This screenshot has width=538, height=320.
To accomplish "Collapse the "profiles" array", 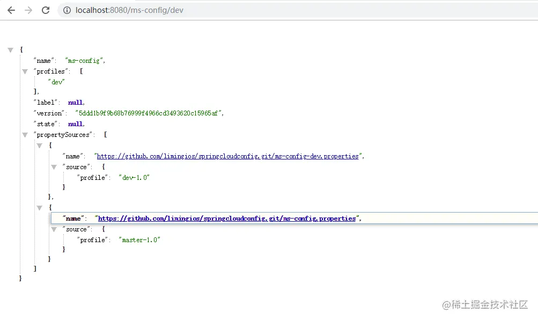I will click(25, 71).
